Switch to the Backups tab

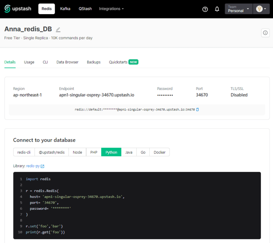point(94,62)
